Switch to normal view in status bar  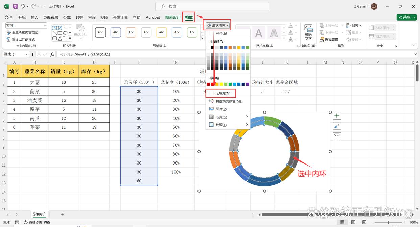point(342,222)
